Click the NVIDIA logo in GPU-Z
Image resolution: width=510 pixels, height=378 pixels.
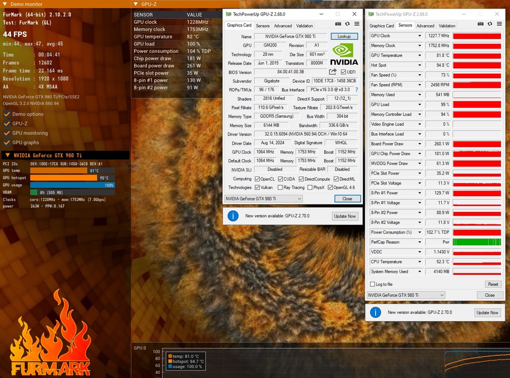(344, 55)
